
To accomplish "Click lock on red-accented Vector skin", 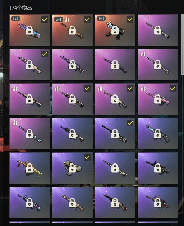I will (158, 203).
